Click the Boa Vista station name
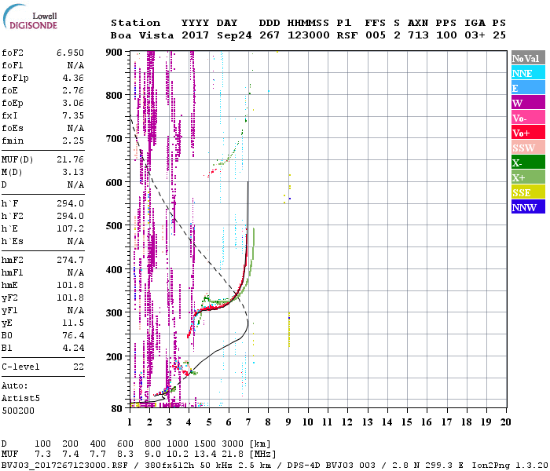Viewport: 550px width, 471px height. [142, 35]
